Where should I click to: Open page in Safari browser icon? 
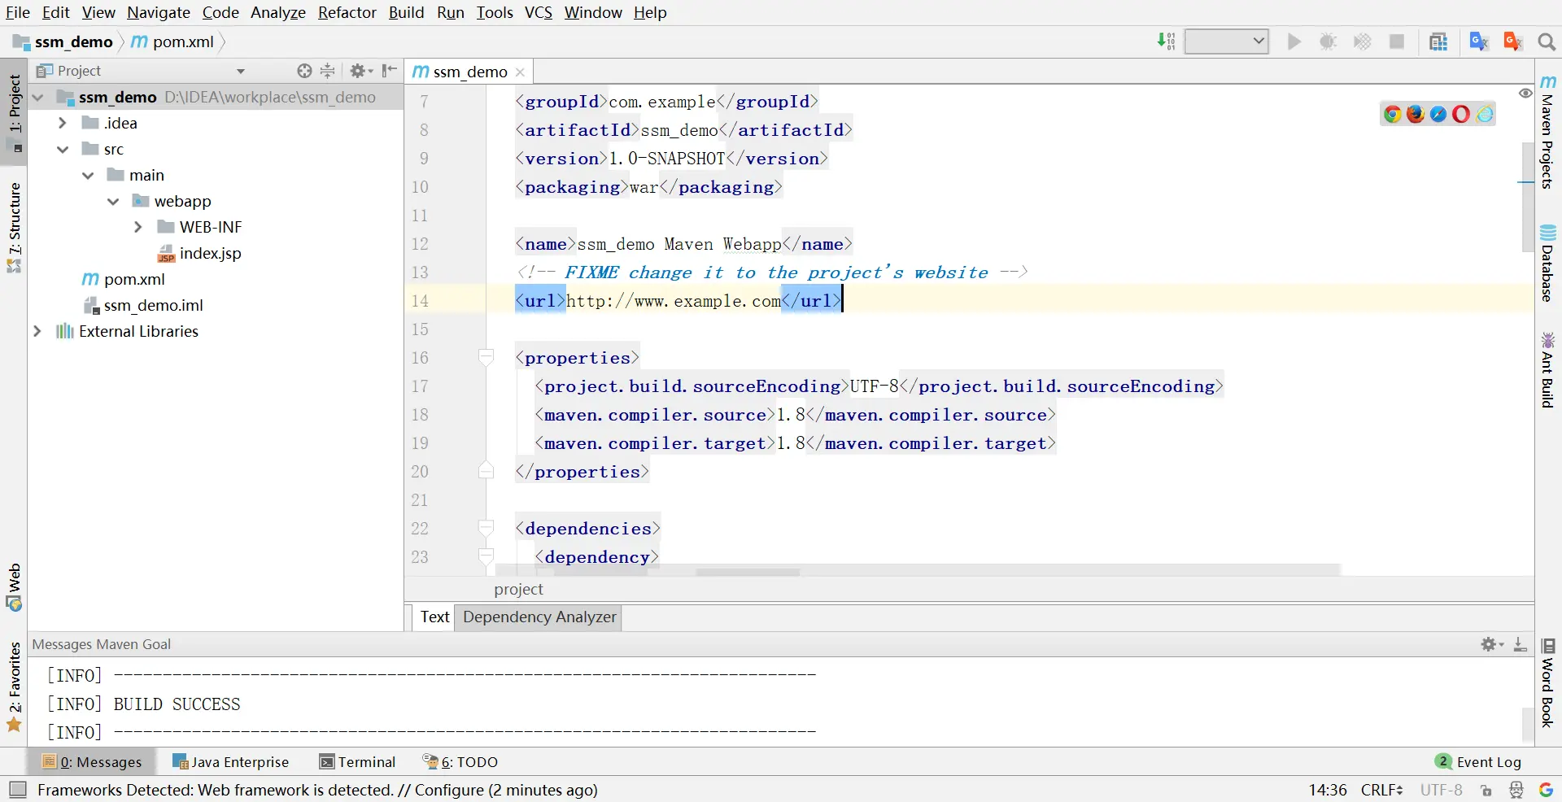pyautogui.click(x=1438, y=114)
